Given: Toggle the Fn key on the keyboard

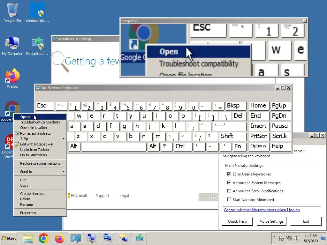Looking at the screenshot, I should [239, 146].
